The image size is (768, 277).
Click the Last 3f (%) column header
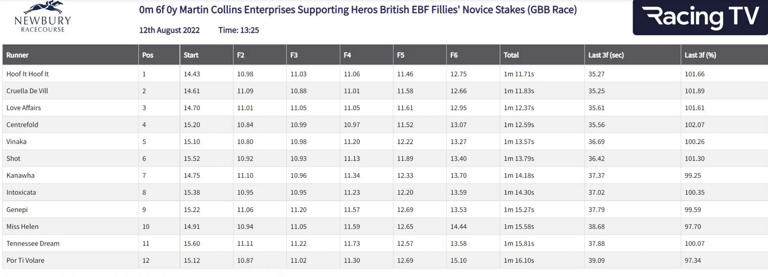pos(700,55)
